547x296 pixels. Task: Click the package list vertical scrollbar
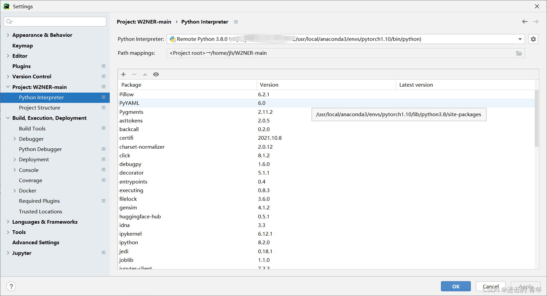(x=536, y=118)
